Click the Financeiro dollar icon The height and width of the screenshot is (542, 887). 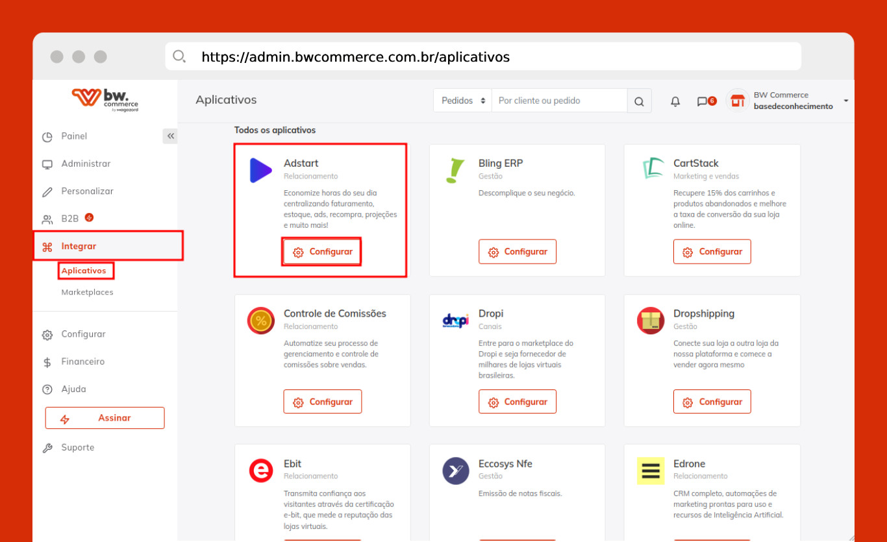47,362
